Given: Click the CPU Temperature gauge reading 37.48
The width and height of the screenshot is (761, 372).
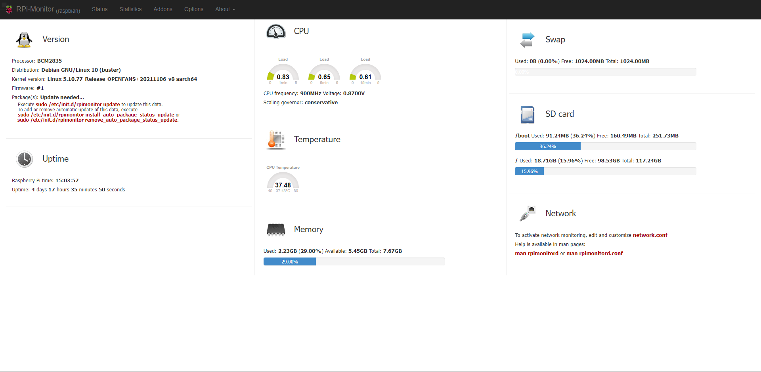Looking at the screenshot, I should pyautogui.click(x=283, y=182).
